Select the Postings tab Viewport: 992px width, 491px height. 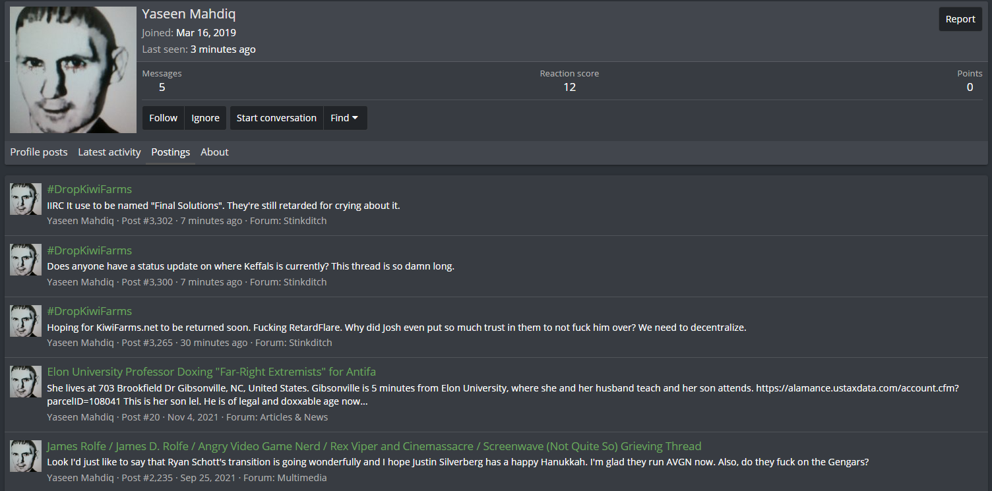pos(171,152)
